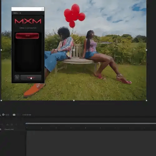156x156 pixels.
Task: Click the color management icon below viewer
Action: (x=3, y=115)
